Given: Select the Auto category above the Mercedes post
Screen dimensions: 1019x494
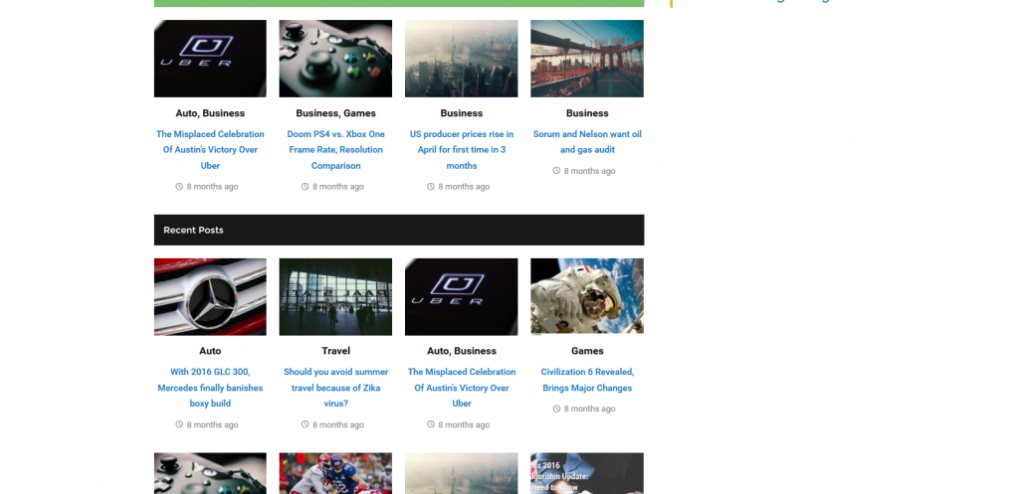Looking at the screenshot, I should coord(210,351).
